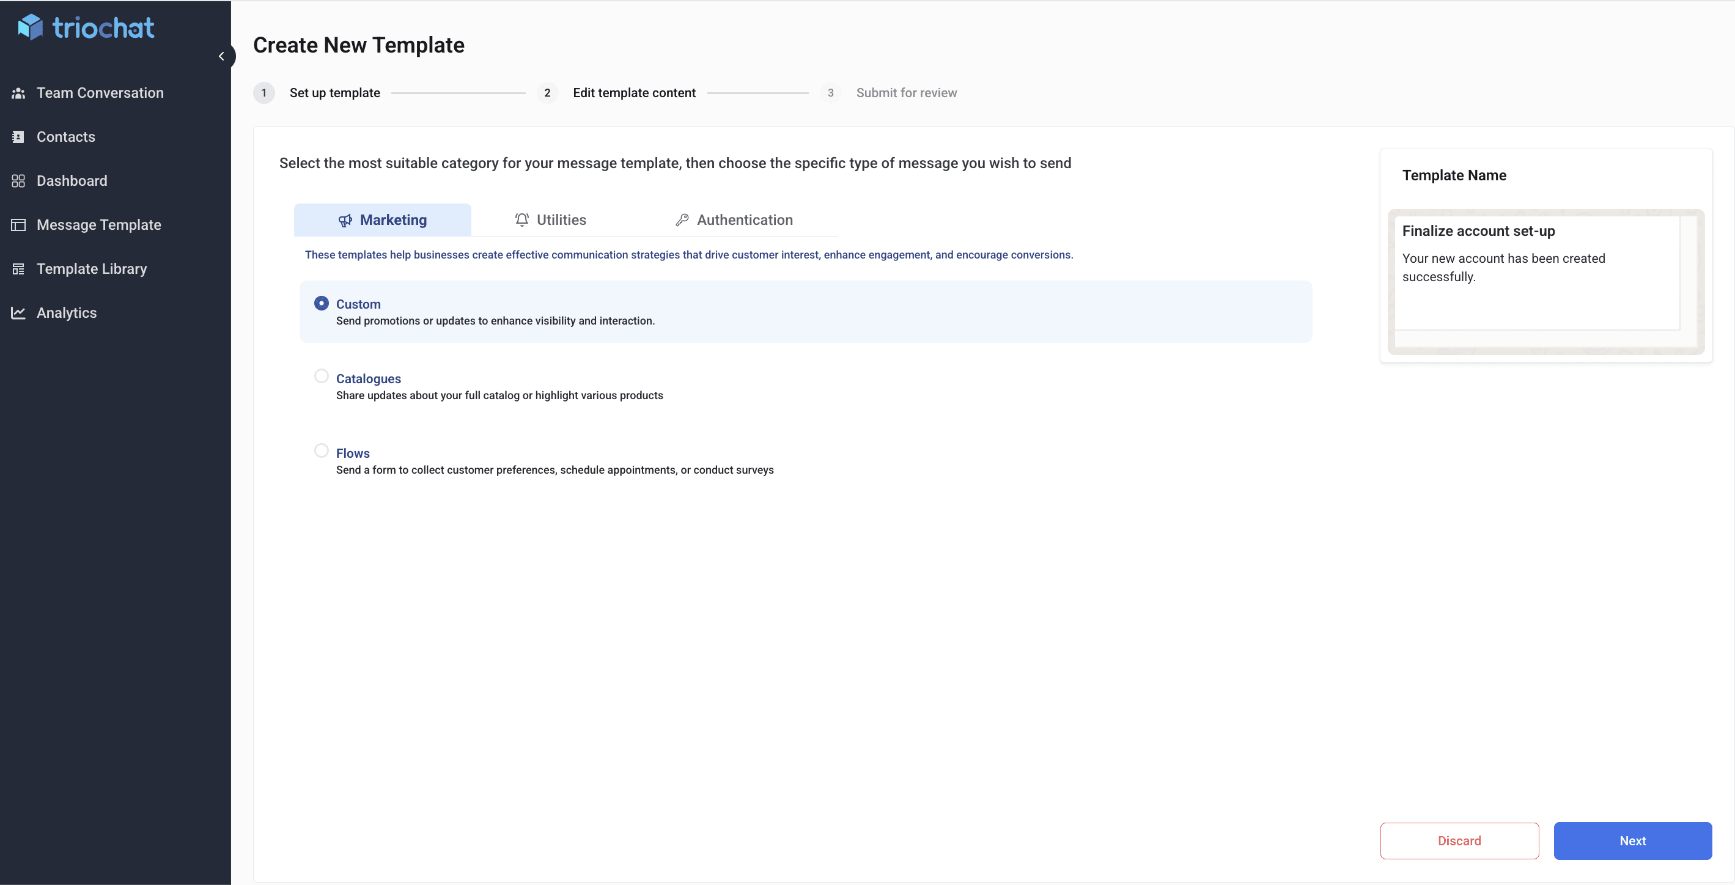Discard the current template

pos(1459,840)
